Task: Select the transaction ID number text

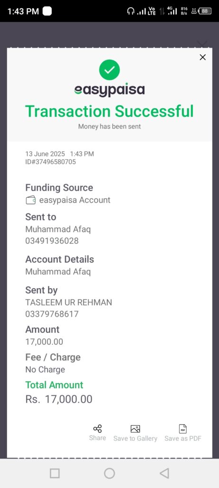Action: (x=50, y=162)
